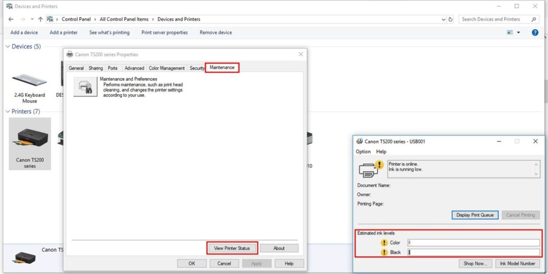548x274 pixels.
Task: Click the search magnifier icon
Action: click(x=534, y=19)
